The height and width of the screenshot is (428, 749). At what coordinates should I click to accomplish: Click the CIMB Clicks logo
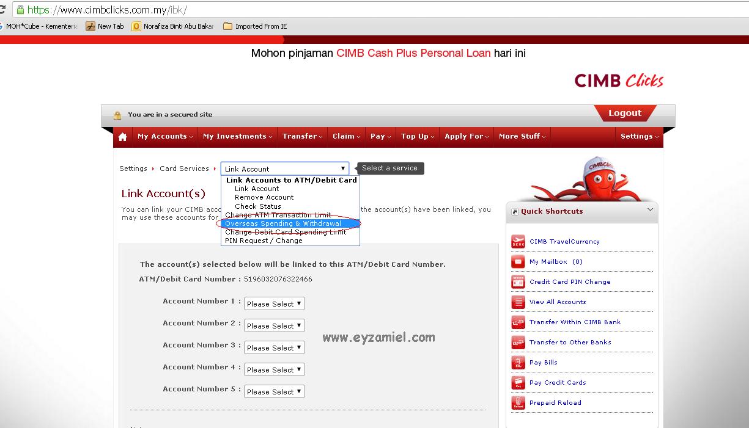619,81
